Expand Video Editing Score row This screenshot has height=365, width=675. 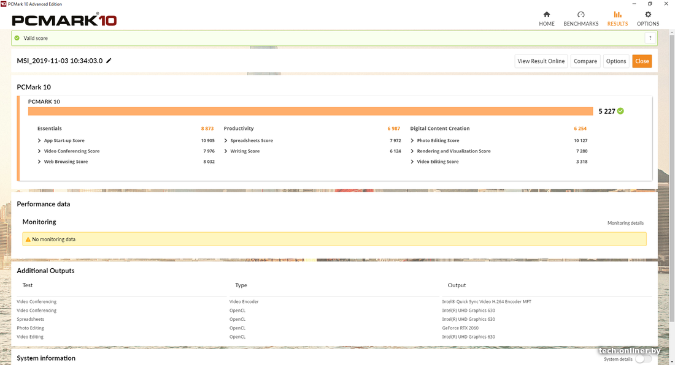click(x=412, y=162)
